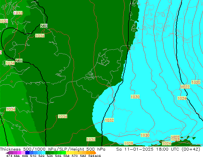The image size is (203, 157).
Task: Click the '1034' label just below the upper '560'
Action: coord(40,36)
